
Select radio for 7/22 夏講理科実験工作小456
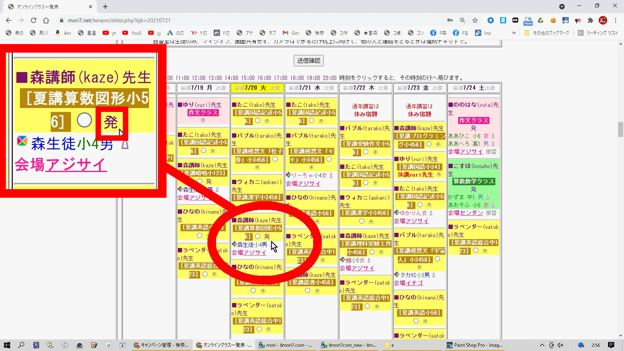372,252
